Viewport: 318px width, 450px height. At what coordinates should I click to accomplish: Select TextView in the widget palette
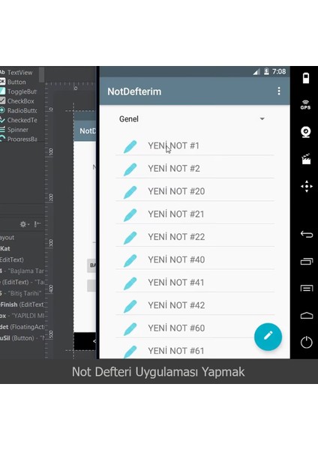point(18,72)
